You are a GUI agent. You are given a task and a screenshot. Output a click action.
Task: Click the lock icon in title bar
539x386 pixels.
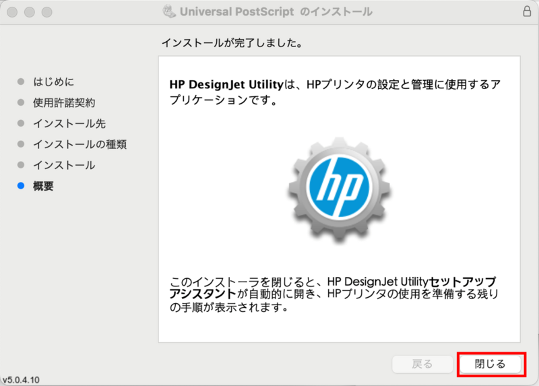(526, 12)
